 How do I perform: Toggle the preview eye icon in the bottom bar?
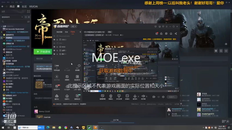click(x=159, y=97)
